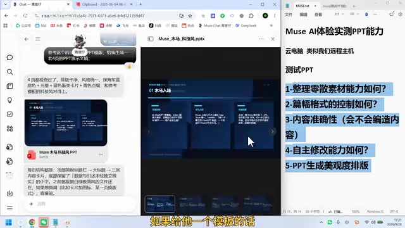Toggle the side panel icon beside Muse_木马_科技风.pptx
Image resolution: width=405 pixels, height=228 pixels.
click(x=151, y=39)
